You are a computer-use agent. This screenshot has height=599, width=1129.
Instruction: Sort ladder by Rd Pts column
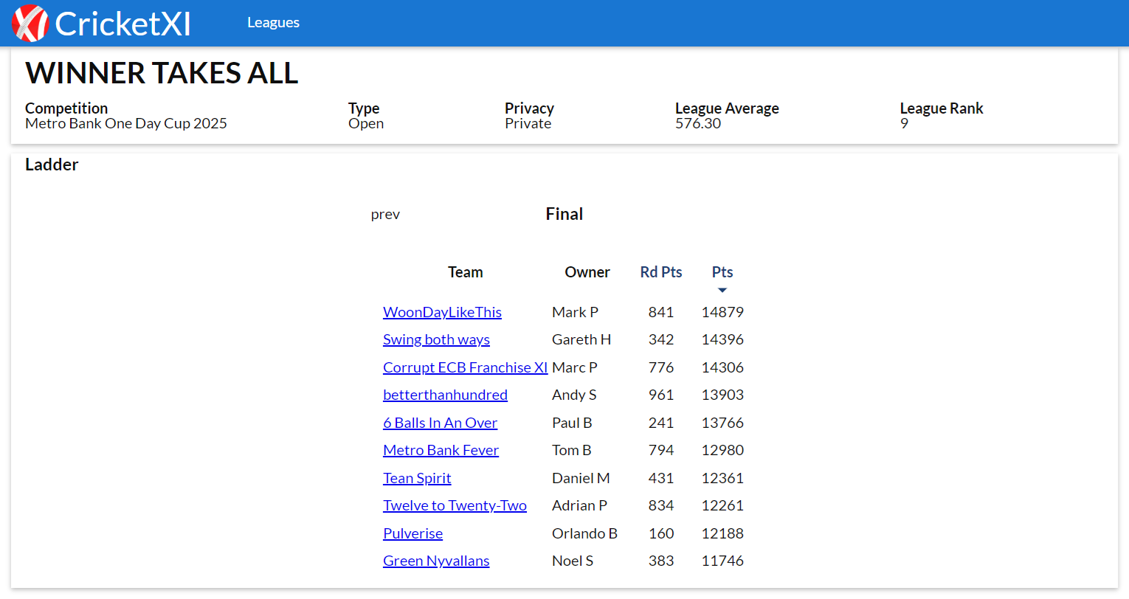coord(660,272)
